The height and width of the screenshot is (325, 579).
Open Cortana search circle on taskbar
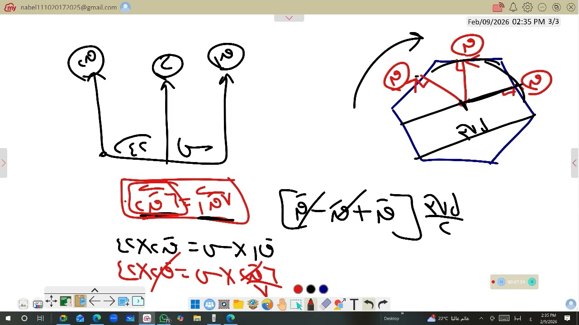point(24,318)
